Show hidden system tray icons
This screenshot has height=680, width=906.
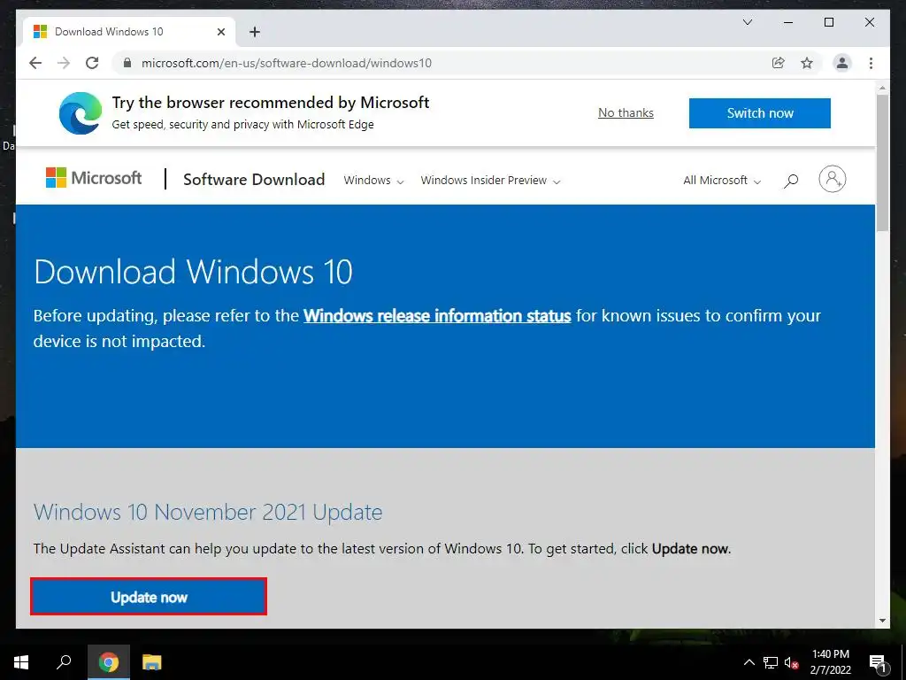(x=749, y=662)
